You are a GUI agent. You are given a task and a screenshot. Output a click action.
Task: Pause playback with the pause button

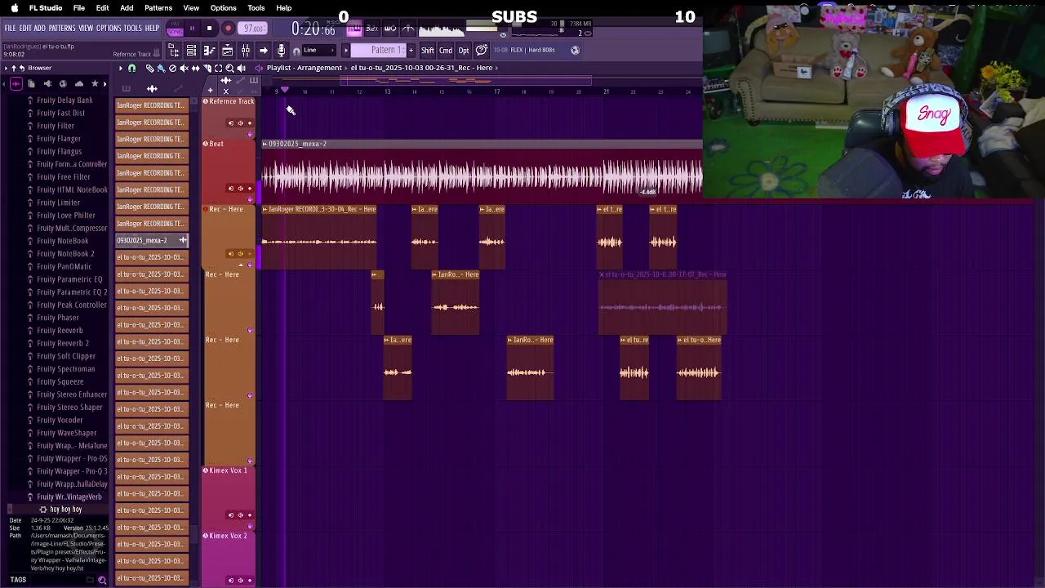192,29
